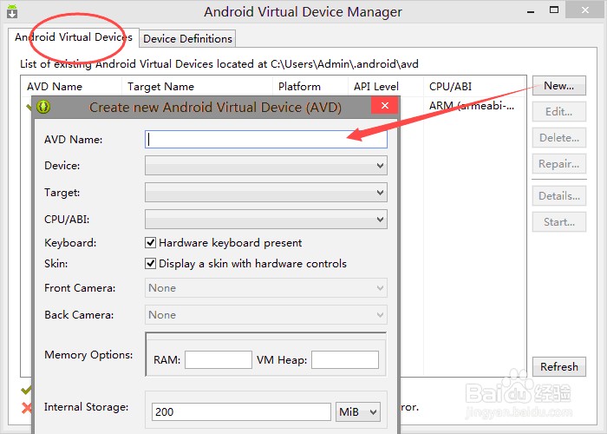Click the green check mark status icon
Image resolution: width=607 pixels, height=434 pixels.
click(25, 390)
